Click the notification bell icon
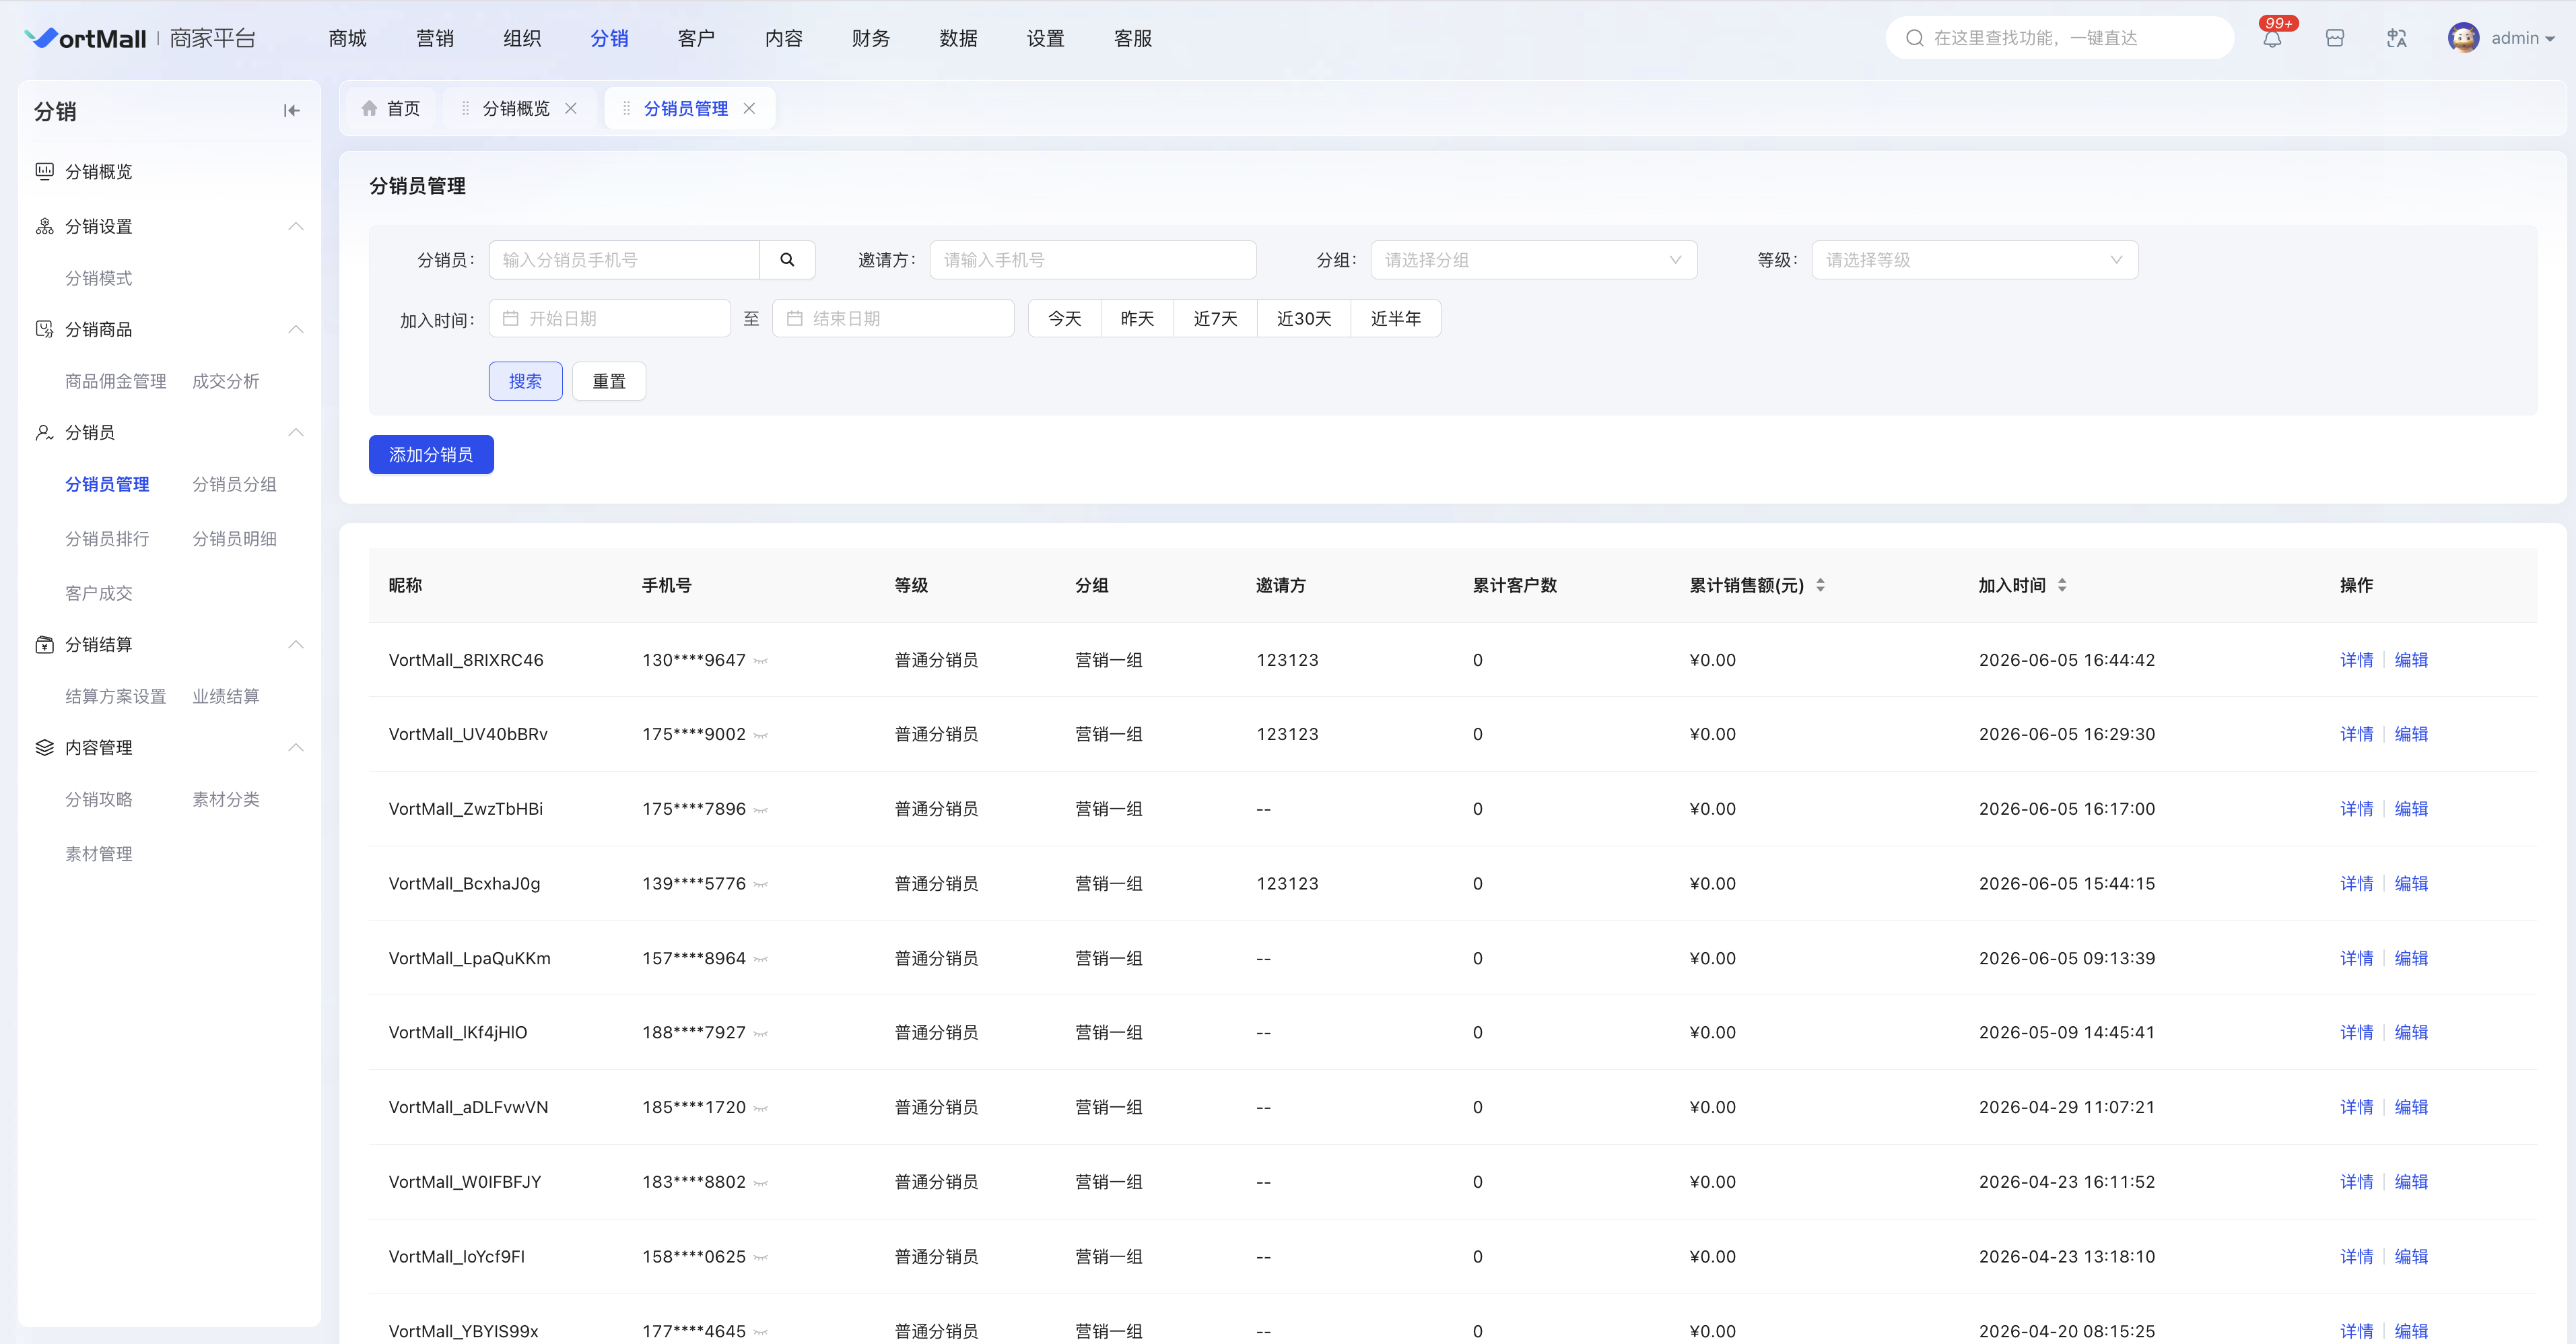This screenshot has width=2576, height=1344. point(2272,39)
